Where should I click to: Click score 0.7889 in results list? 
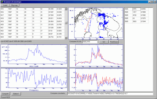(x=145, y=12)
